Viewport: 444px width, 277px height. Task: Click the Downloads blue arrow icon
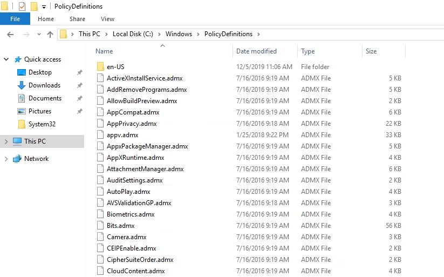tap(22, 85)
